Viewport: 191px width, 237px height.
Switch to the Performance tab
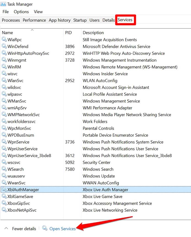tap(34, 20)
